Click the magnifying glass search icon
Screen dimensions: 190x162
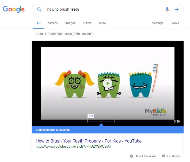pyautogui.click(x=39, y=9)
